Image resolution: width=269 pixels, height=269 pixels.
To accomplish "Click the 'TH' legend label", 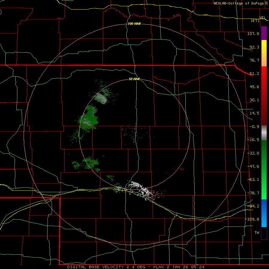I will 257,233.
